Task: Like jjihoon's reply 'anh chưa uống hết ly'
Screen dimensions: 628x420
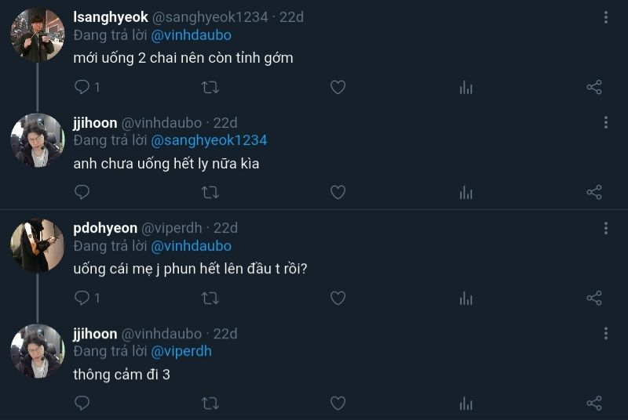Action: 338,192
